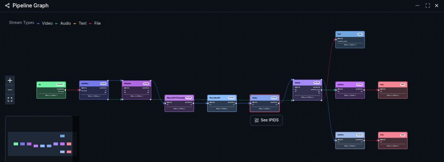The width and height of the screenshot is (444, 162).
Task: Select the ffenc:libx264 encoder node
Action: tap(222, 103)
